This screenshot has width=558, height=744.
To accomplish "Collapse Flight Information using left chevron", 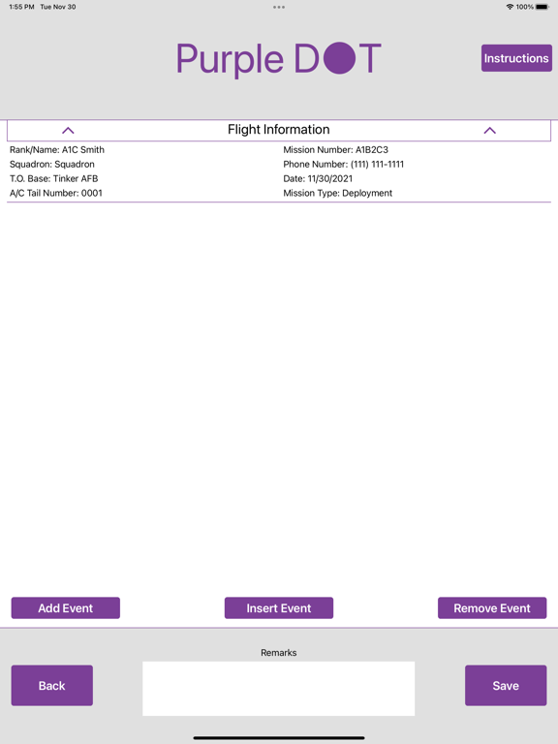I will [68, 130].
